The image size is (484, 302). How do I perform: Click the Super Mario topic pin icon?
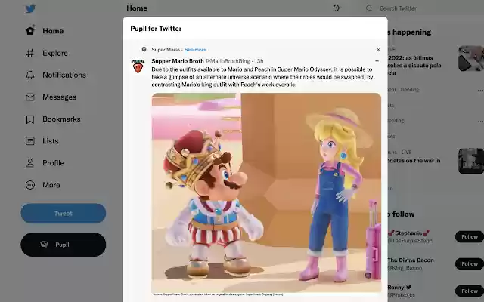[144, 49]
